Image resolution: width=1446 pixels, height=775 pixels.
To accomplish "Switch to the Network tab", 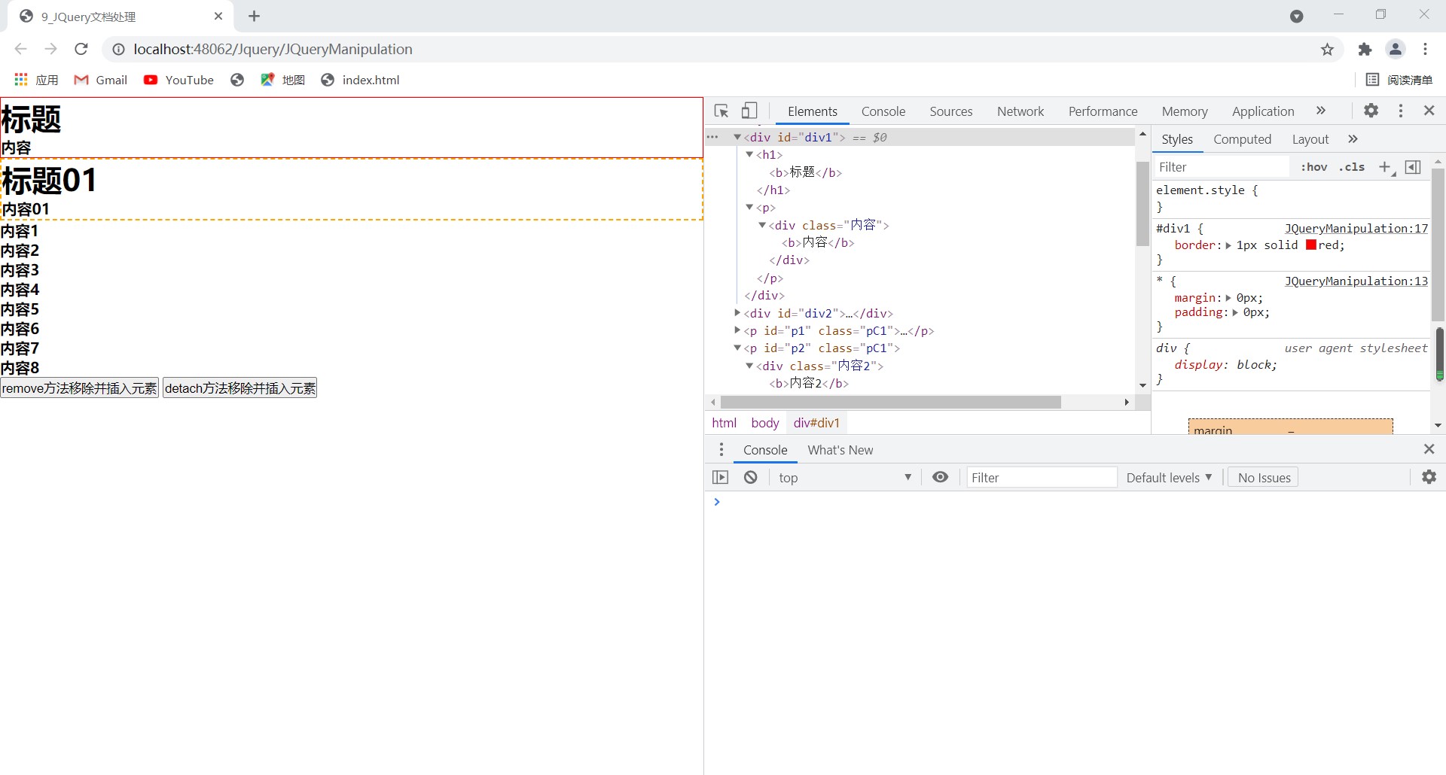I will tap(1020, 111).
